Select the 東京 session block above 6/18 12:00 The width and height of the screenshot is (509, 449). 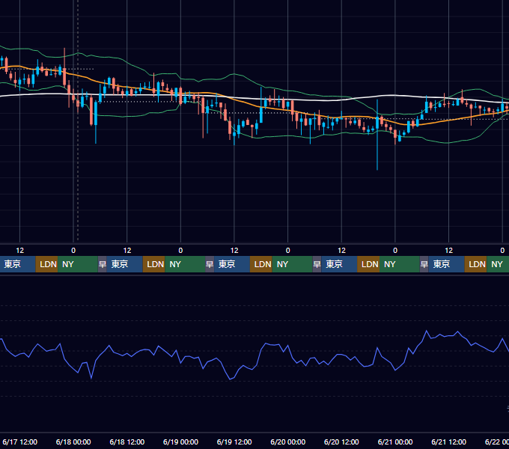(x=125, y=264)
